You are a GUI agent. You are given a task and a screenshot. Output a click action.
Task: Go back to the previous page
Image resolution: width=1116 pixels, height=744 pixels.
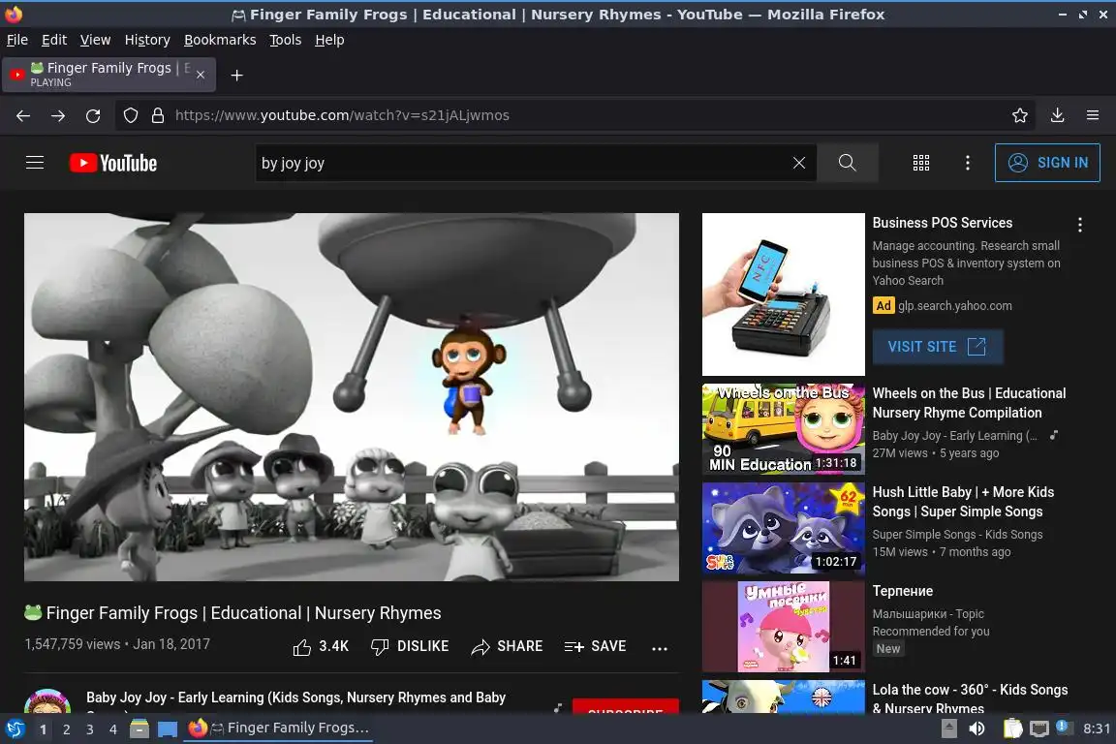(23, 115)
